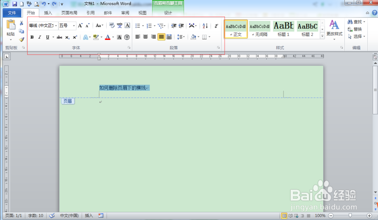Expand the bullets list dropdown

pos(143,26)
